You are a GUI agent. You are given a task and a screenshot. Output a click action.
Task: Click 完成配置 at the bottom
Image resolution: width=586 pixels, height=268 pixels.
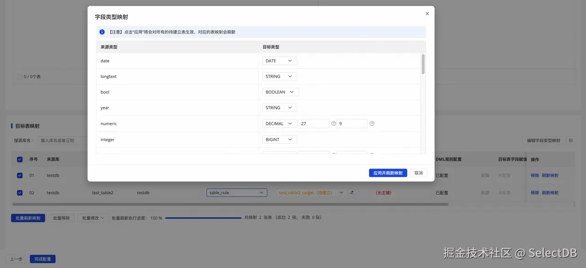(43, 259)
